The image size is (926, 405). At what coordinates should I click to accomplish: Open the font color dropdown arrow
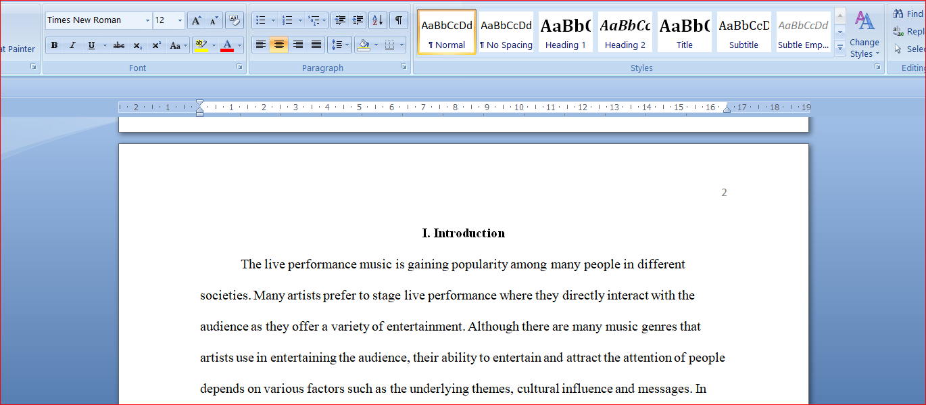(239, 45)
